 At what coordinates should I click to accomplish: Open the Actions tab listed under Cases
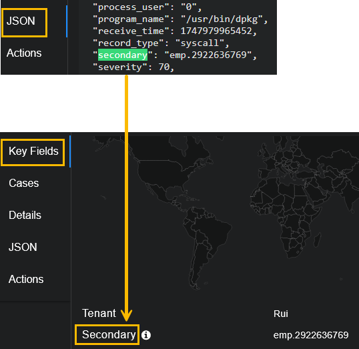pos(26,280)
